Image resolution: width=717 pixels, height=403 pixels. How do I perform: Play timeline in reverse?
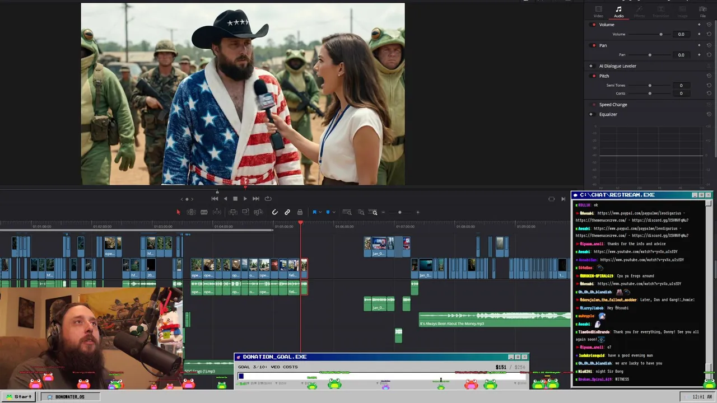[x=225, y=199]
